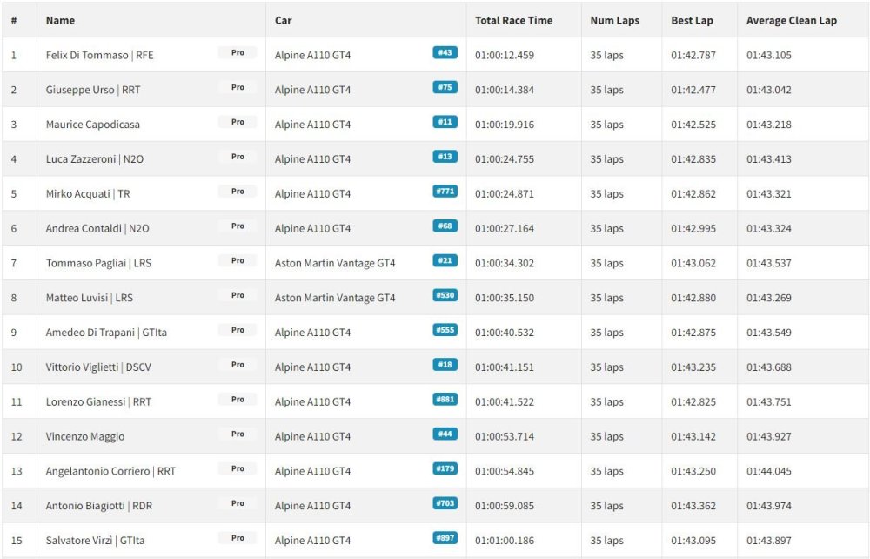Click Amedeo Di Trapani | GTIta name
The image size is (870, 559).
106,333
